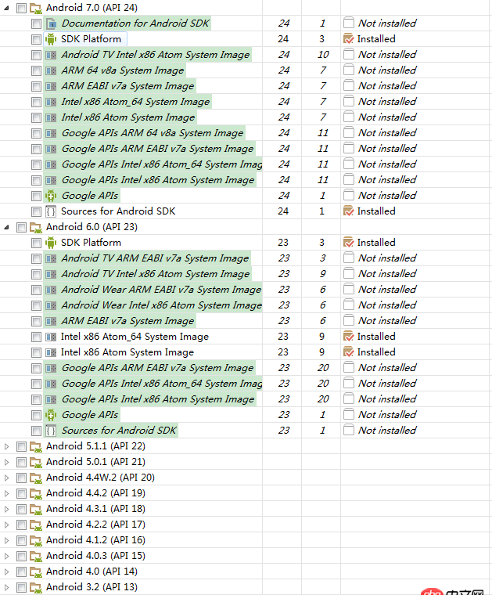This screenshot has height=595, width=492.
Task: Collapse the Android 7.0 (API 24) tree node
Action: [x=7, y=8]
